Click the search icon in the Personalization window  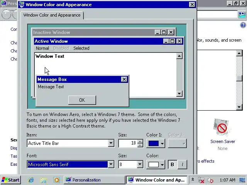coord(242,15)
